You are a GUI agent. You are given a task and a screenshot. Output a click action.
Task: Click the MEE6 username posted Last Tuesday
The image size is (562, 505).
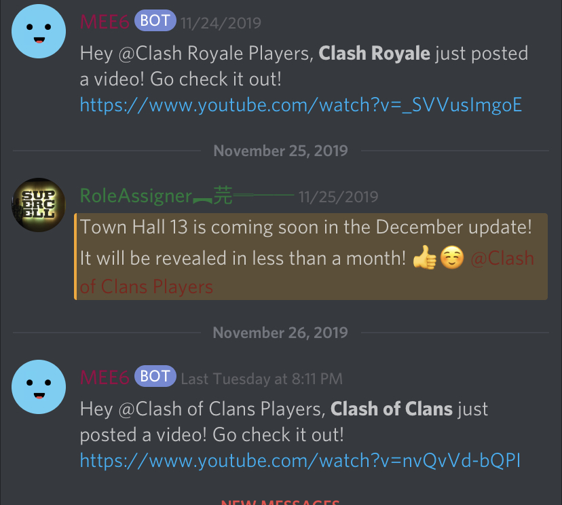(x=105, y=377)
